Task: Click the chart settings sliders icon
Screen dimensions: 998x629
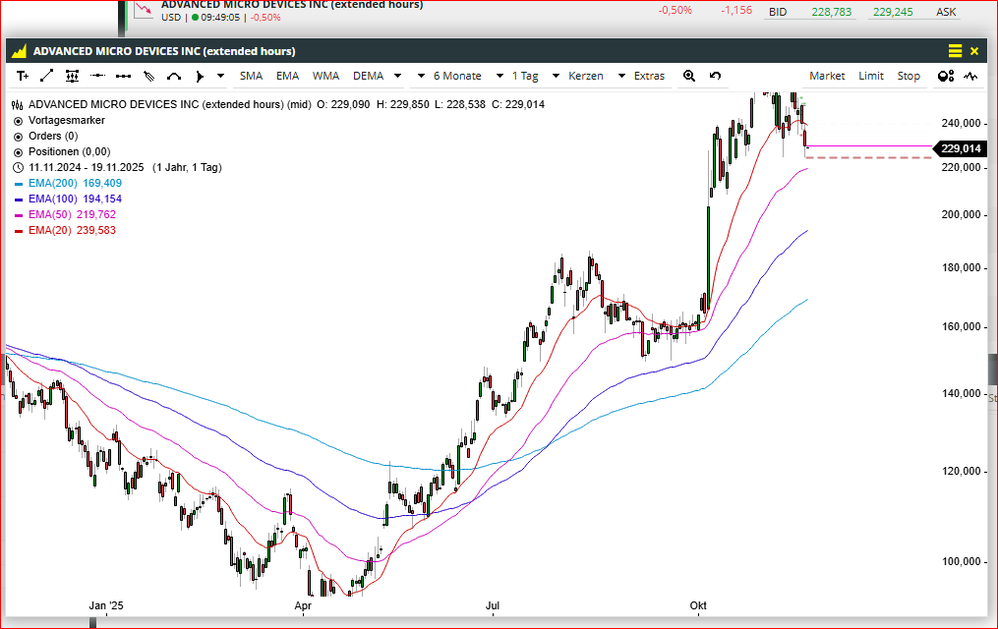Action: [x=72, y=76]
